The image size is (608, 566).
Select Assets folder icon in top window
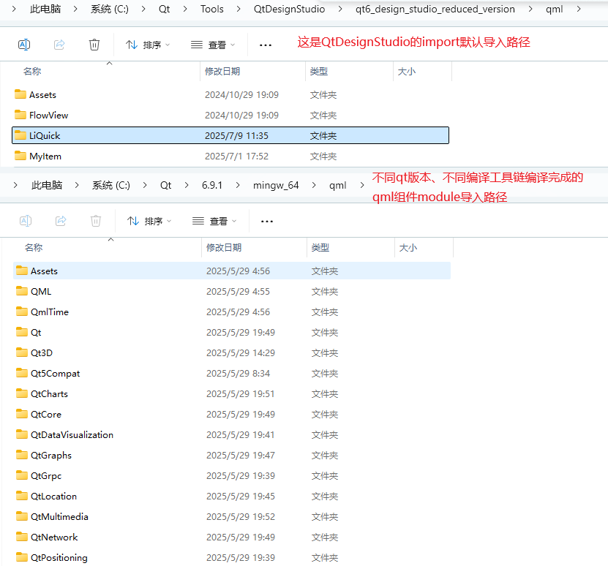20,94
